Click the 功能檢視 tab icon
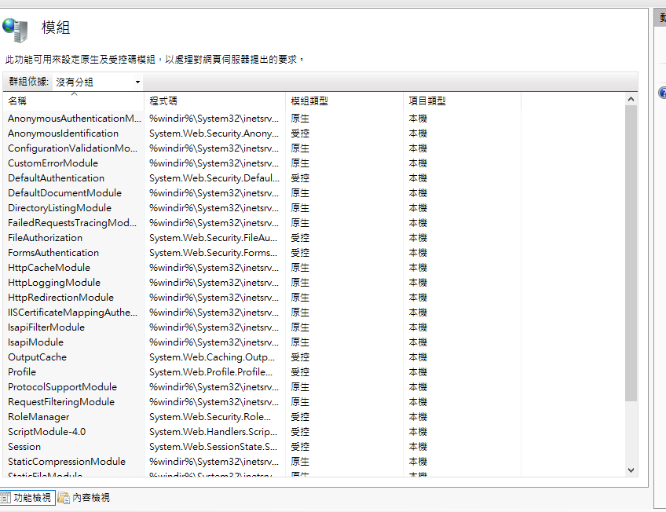Image resolution: width=666 pixels, height=512 pixels. tap(5, 497)
